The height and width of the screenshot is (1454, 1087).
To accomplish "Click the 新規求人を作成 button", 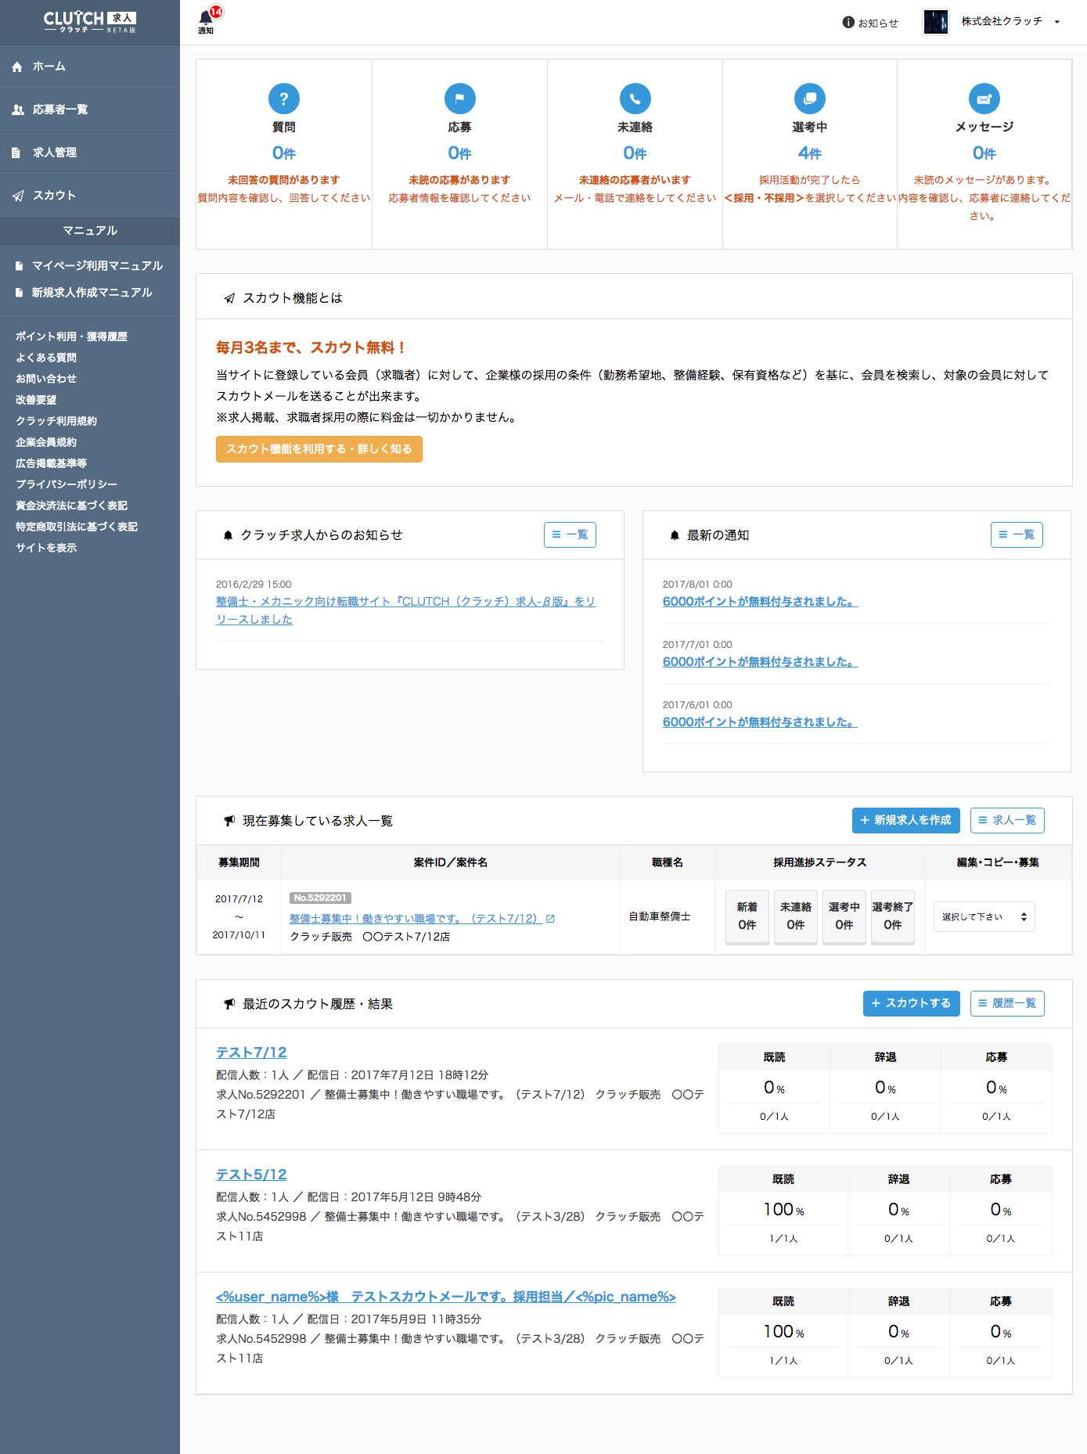I will 905,820.
